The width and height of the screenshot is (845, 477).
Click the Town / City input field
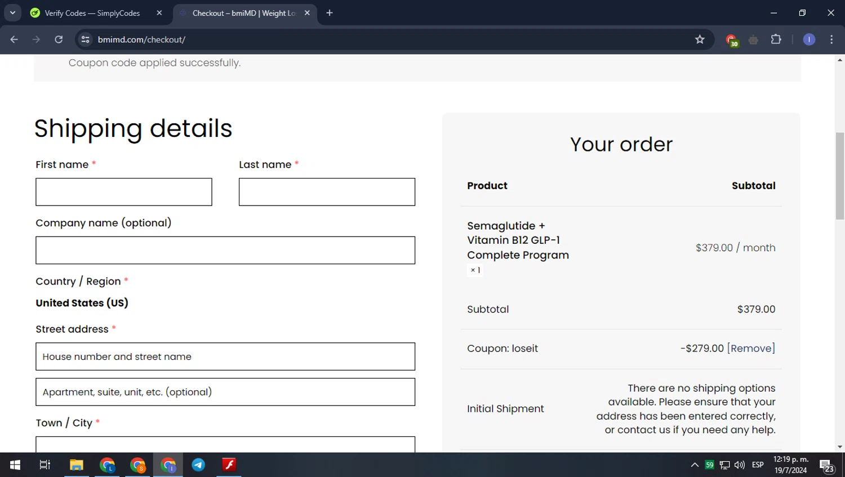225,444
